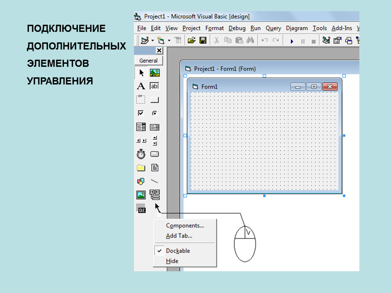The height and width of the screenshot is (293, 391).
Task: Open the Properties Window from the toolbar
Action: click(x=337, y=40)
